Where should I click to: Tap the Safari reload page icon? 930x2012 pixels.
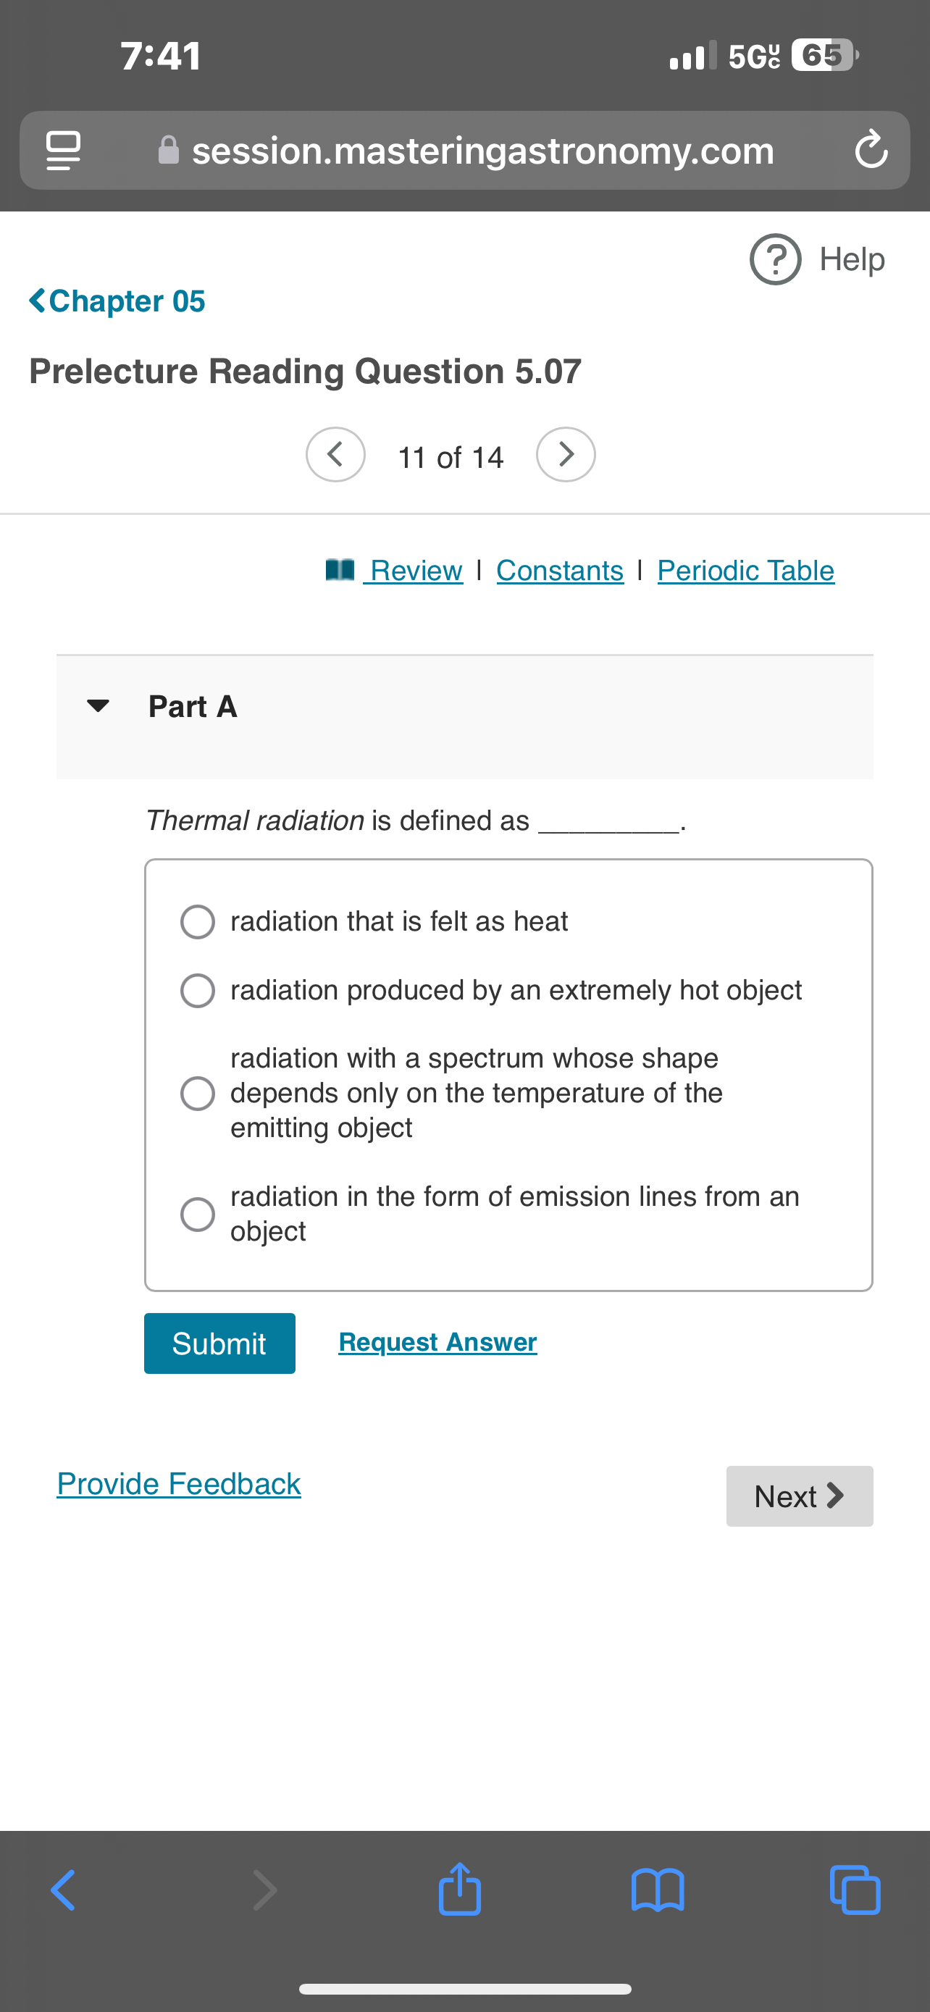tap(871, 150)
